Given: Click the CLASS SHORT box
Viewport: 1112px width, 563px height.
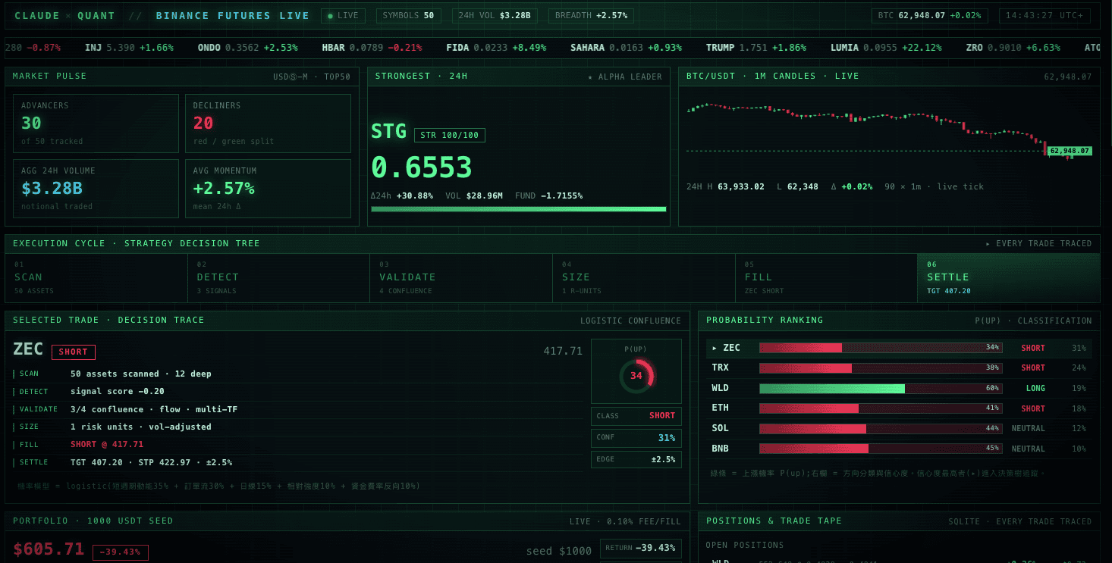Looking at the screenshot, I should pos(636,416).
